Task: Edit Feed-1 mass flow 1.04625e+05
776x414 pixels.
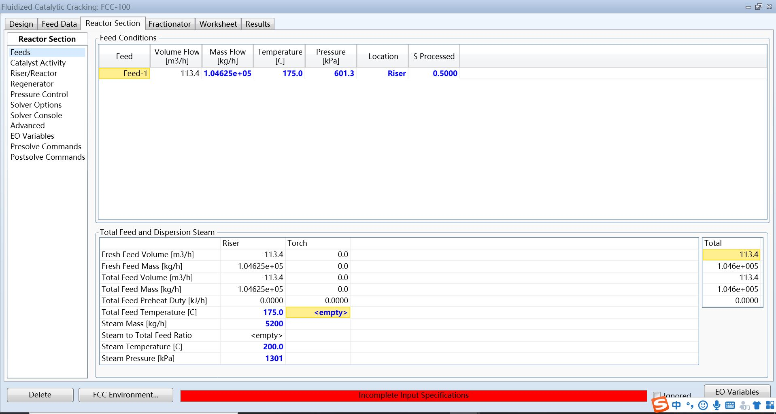Action: tap(227, 73)
